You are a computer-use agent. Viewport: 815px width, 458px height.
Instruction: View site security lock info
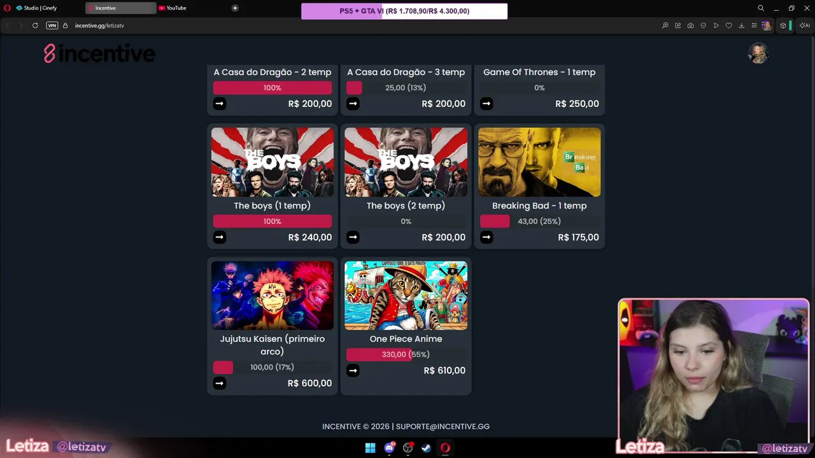point(65,25)
